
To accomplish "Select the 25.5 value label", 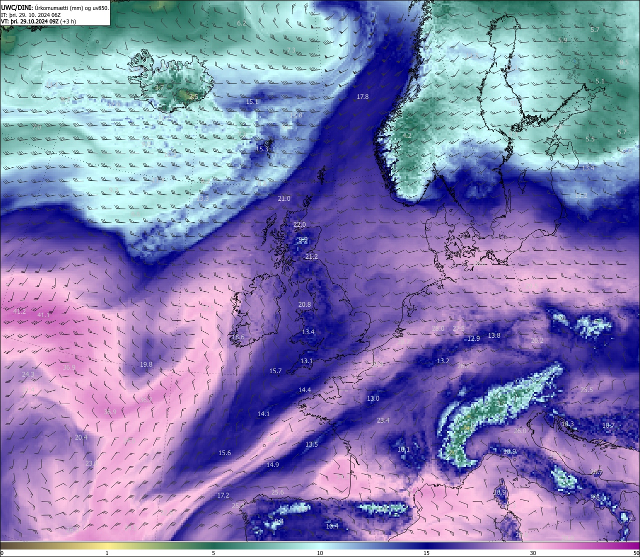I will pyautogui.click(x=586, y=390).
